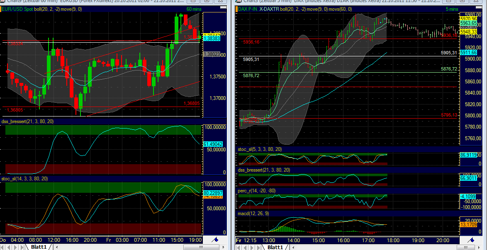Jump to first sheet in EUR/USD window

click(3, 247)
